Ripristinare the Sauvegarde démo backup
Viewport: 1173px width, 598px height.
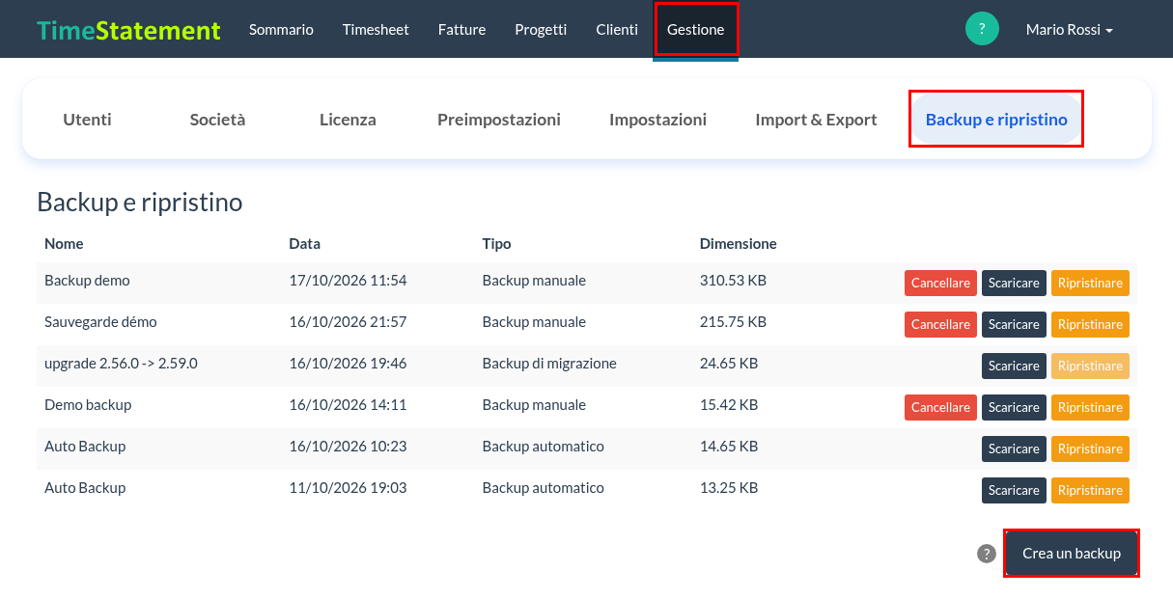[x=1090, y=325]
